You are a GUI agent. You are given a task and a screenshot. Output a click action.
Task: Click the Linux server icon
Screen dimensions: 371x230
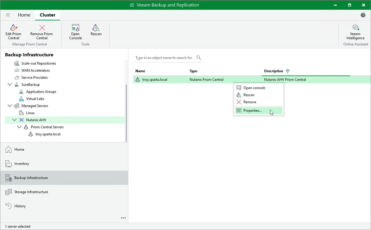pyautogui.click(x=21, y=113)
